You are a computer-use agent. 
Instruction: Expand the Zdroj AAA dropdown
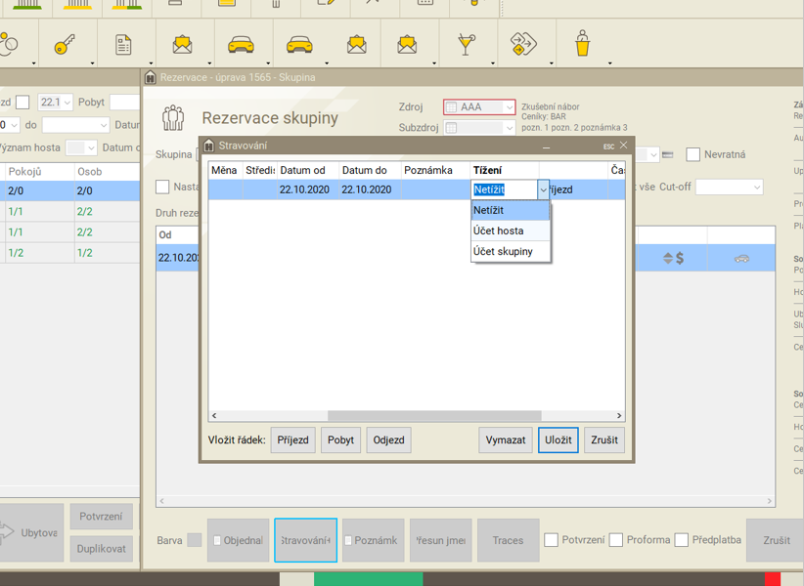pos(509,107)
